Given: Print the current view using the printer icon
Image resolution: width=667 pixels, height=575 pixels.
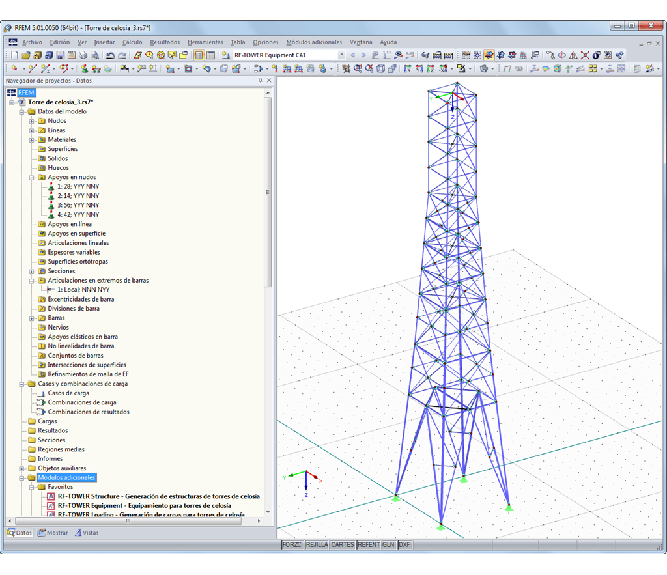Looking at the screenshot, I should (x=83, y=55).
